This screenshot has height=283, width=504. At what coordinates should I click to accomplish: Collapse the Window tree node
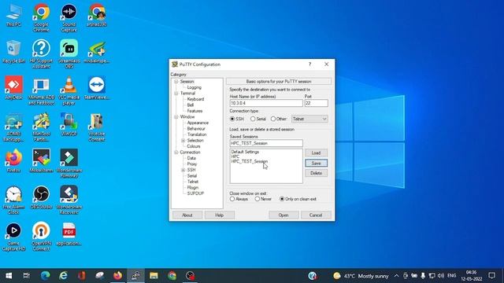pos(176,117)
